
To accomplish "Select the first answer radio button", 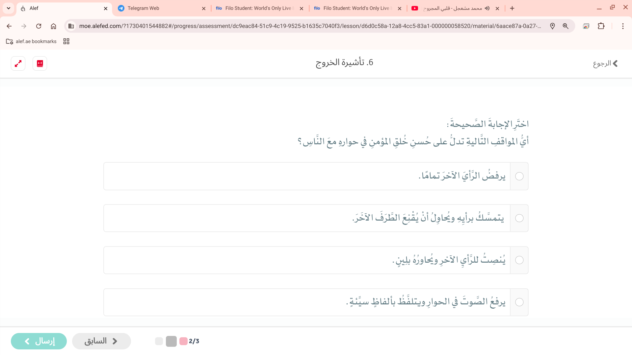I will tap(519, 176).
